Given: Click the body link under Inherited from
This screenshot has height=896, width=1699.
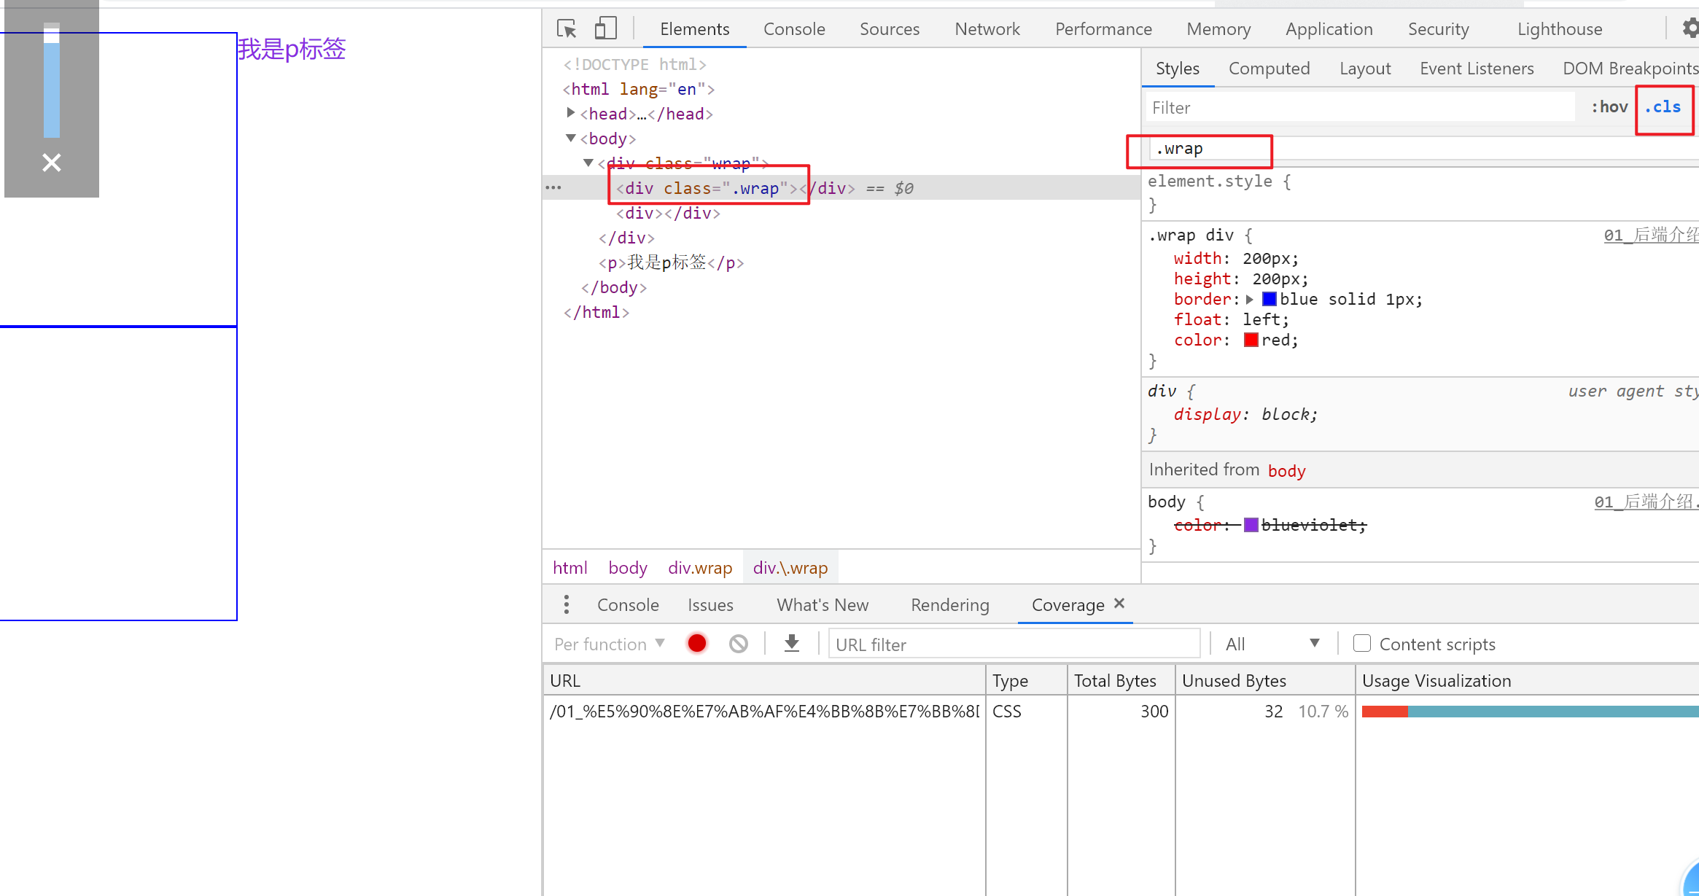Looking at the screenshot, I should [x=1286, y=471].
